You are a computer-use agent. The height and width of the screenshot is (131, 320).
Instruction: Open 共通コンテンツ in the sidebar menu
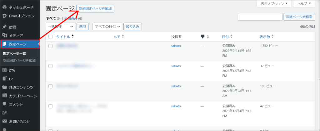coord(21,87)
